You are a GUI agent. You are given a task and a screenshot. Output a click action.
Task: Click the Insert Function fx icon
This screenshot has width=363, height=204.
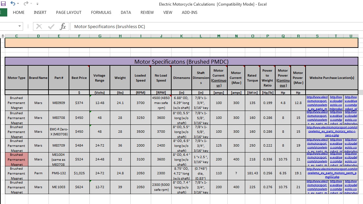[63, 26]
